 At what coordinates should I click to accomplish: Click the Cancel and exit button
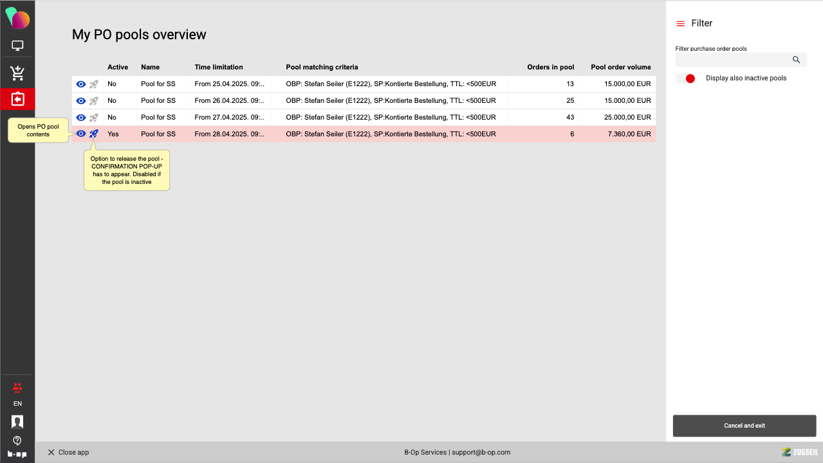coord(744,426)
